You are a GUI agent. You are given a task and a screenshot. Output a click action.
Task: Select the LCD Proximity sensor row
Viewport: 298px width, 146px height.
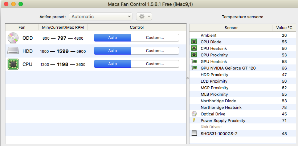(x=243, y=81)
